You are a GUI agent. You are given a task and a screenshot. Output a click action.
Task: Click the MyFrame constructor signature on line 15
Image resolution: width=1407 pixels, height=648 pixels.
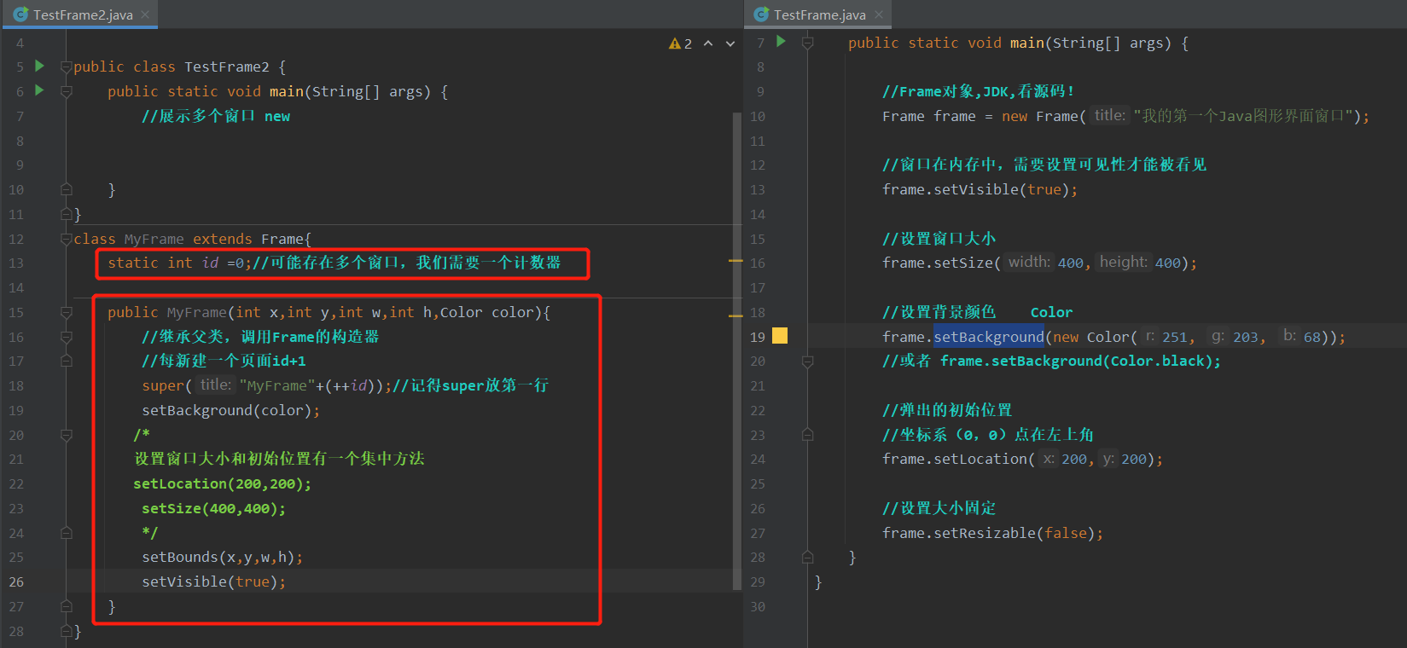tap(329, 312)
